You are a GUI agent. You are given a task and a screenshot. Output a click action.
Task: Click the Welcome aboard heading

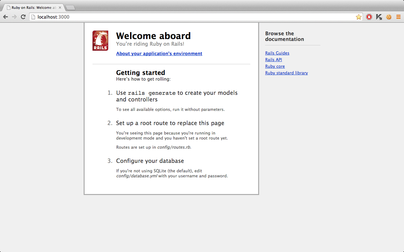coord(153,36)
